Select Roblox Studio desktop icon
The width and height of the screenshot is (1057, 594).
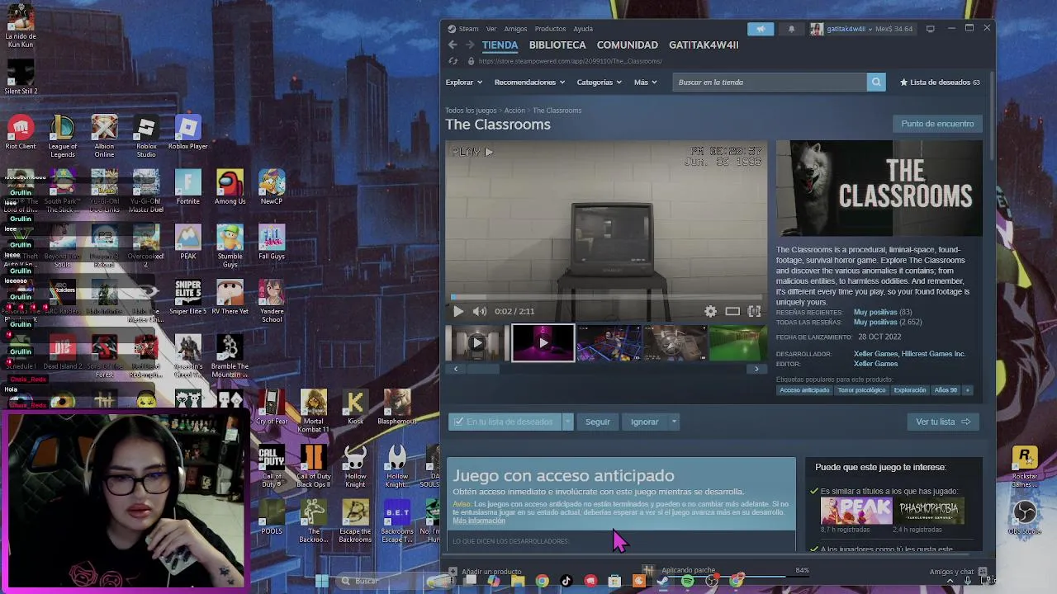(146, 136)
